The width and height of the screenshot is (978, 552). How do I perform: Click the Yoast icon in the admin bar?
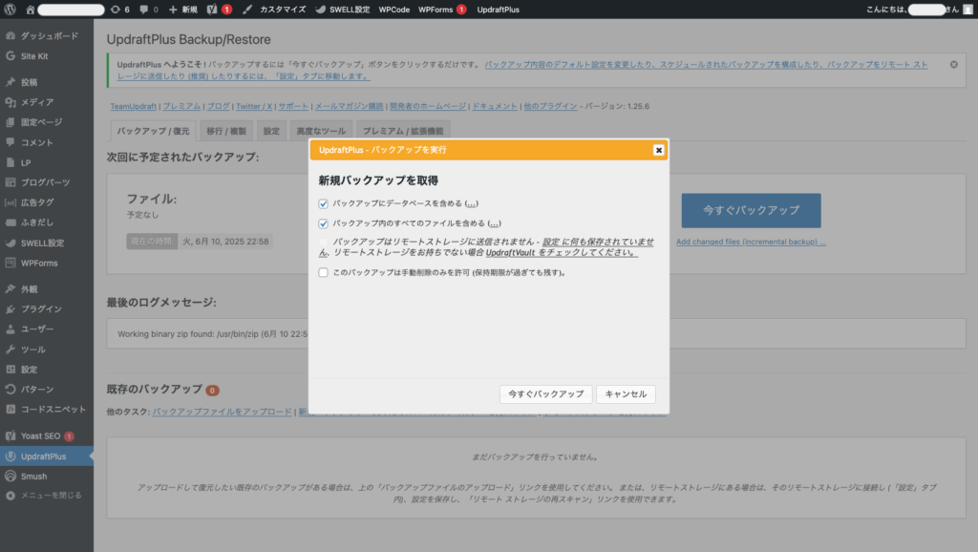coord(212,10)
